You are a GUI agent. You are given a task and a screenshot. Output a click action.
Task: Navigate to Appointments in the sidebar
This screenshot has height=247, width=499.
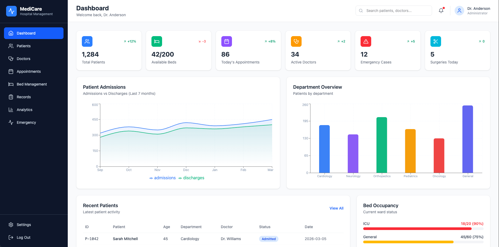pyautogui.click(x=34, y=71)
